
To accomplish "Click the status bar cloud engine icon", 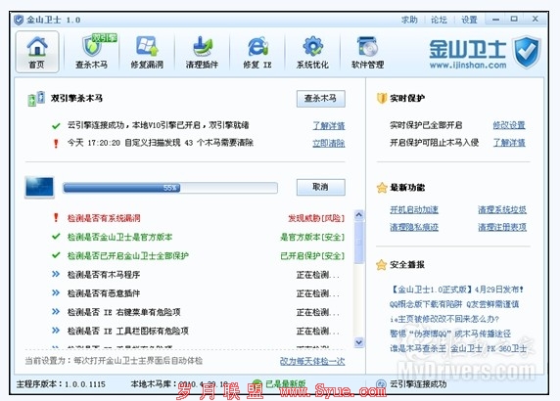I will [x=381, y=383].
